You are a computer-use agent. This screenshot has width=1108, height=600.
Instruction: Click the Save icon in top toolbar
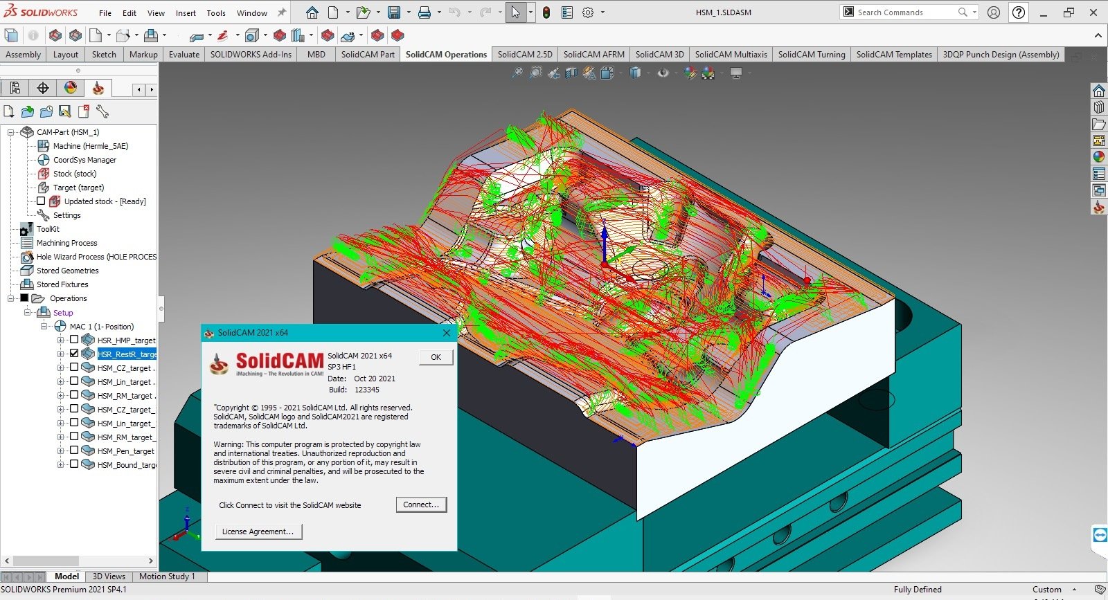pyautogui.click(x=394, y=12)
